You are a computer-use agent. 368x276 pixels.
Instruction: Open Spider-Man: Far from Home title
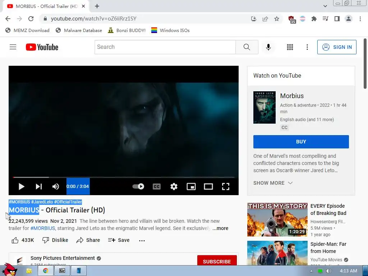click(x=328, y=248)
